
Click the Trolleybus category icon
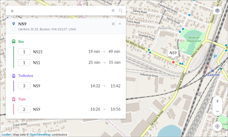point(14,76)
